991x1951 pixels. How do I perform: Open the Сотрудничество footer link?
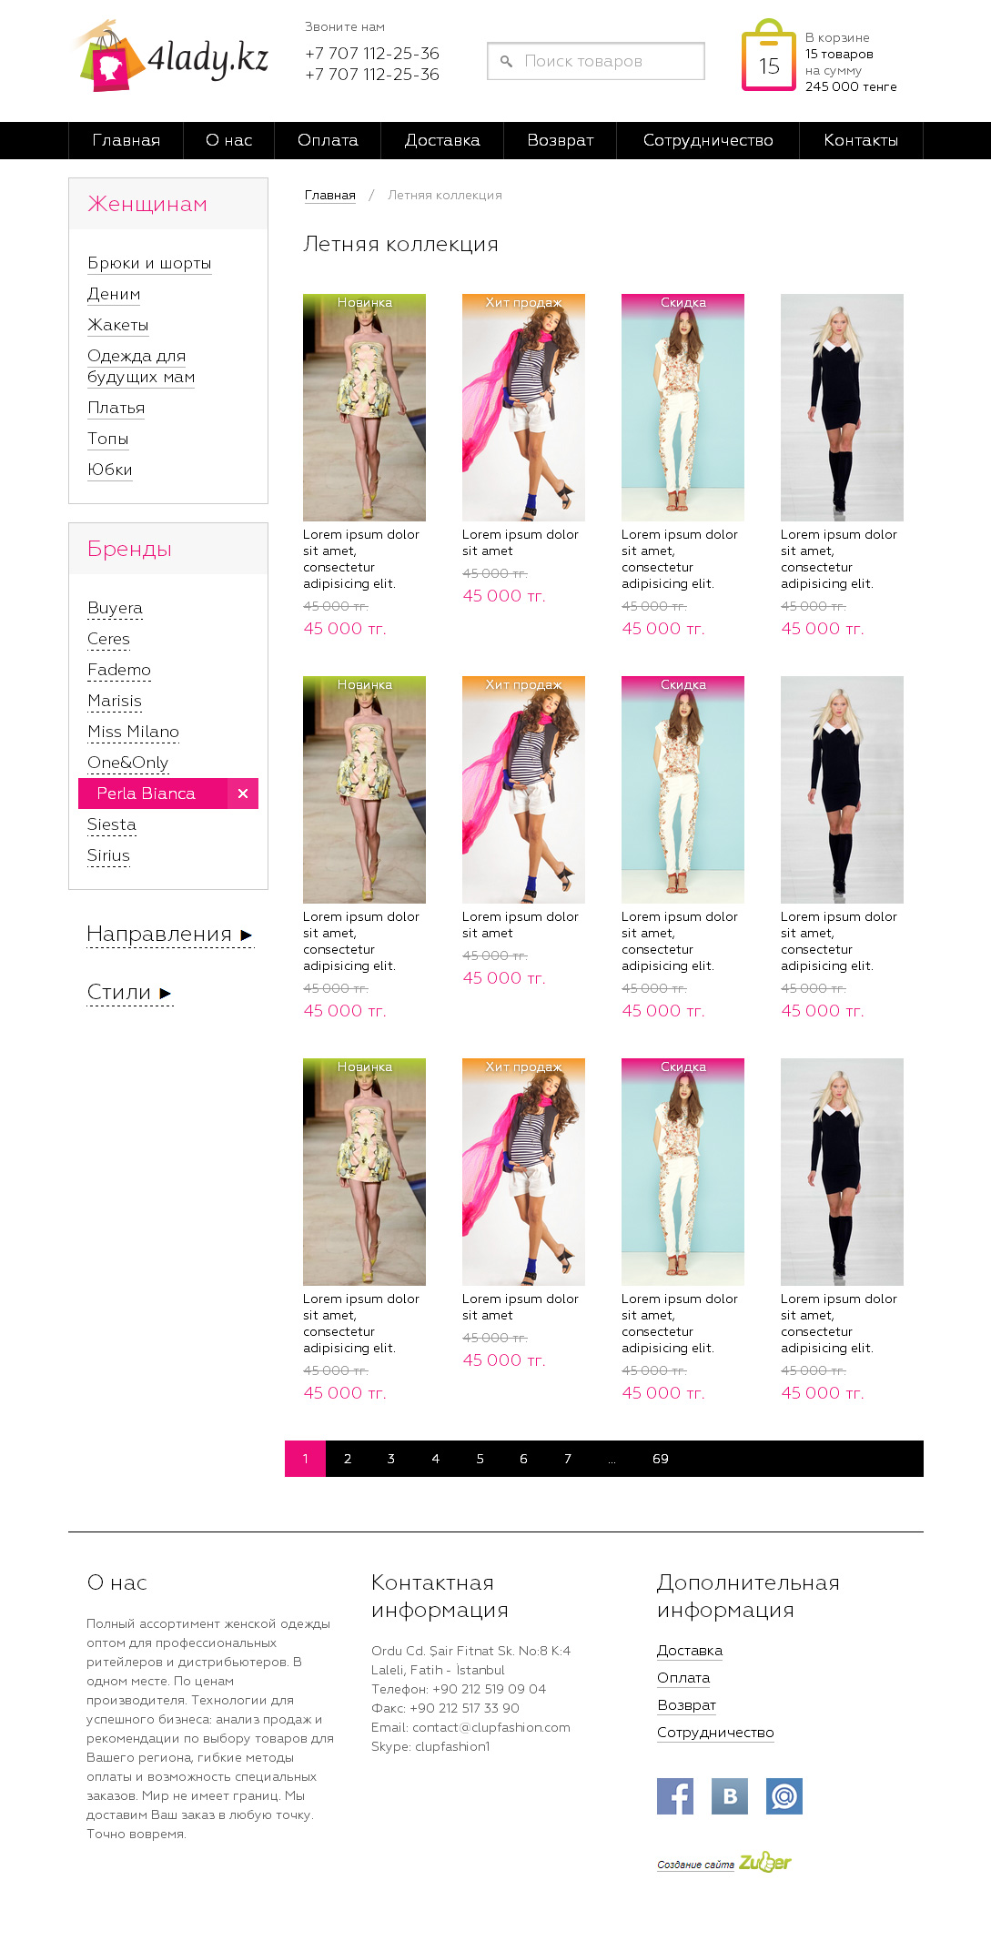(x=715, y=1733)
